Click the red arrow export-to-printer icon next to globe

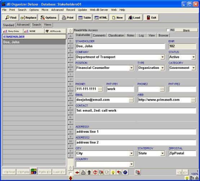click(x=119, y=172)
